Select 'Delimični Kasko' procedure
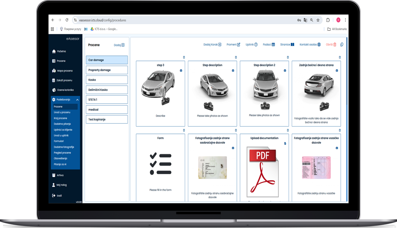 click(107, 90)
